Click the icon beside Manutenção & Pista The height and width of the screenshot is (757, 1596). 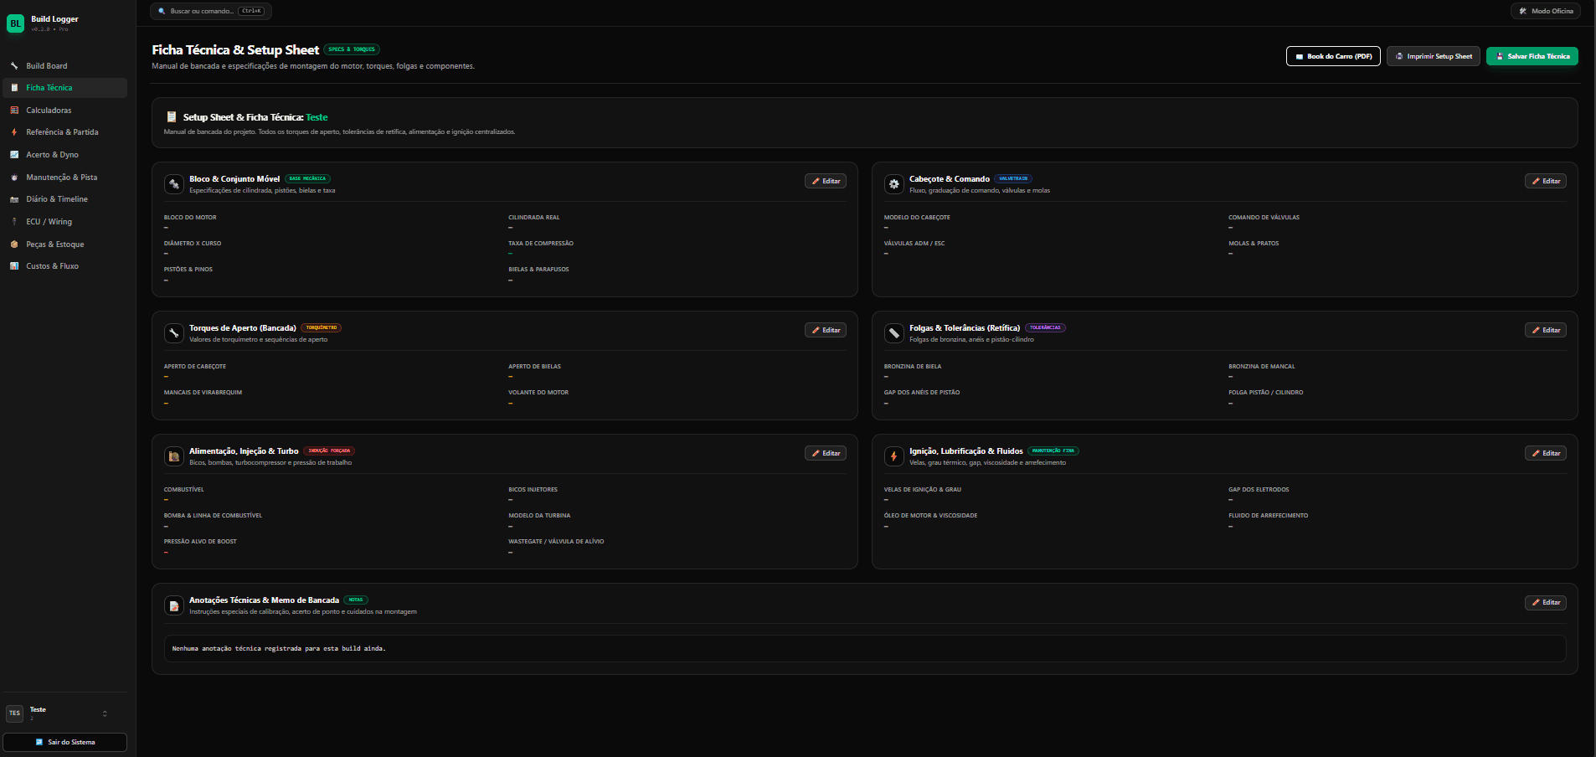(x=14, y=178)
